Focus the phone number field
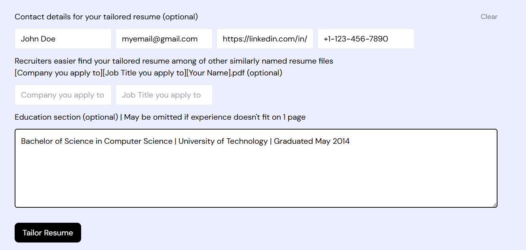The width and height of the screenshot is (526, 250). (366, 39)
